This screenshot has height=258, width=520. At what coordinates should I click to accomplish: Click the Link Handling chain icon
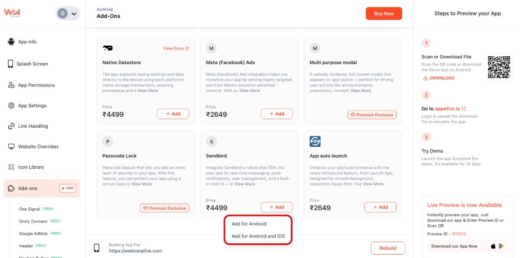11,126
